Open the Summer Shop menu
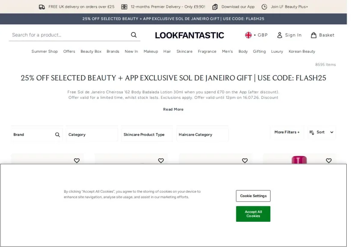351x247 pixels. click(x=45, y=51)
